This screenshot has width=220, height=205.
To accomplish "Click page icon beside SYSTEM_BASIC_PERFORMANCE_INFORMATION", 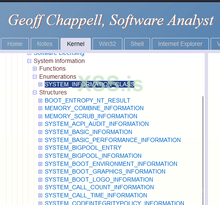I will (40, 140).
